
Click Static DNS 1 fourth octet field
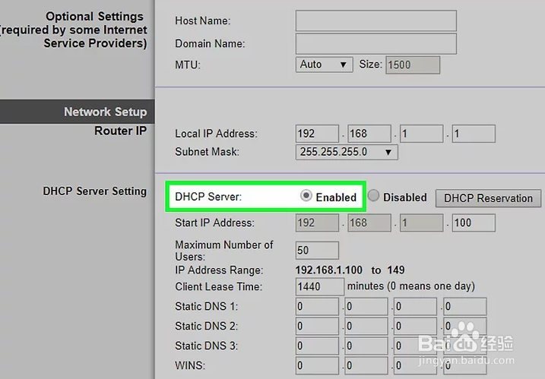click(x=464, y=306)
